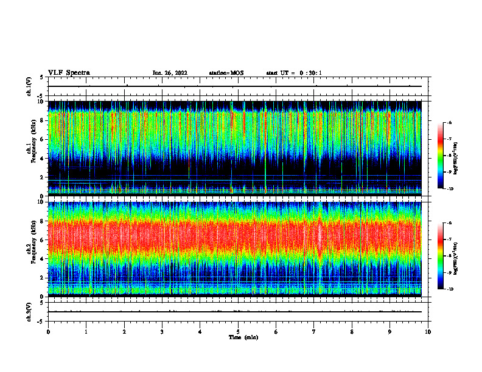Click the "-7" label on ch.1 colorbar
Image resolution: width=482 pixels, height=372 pixels.
coord(449,139)
